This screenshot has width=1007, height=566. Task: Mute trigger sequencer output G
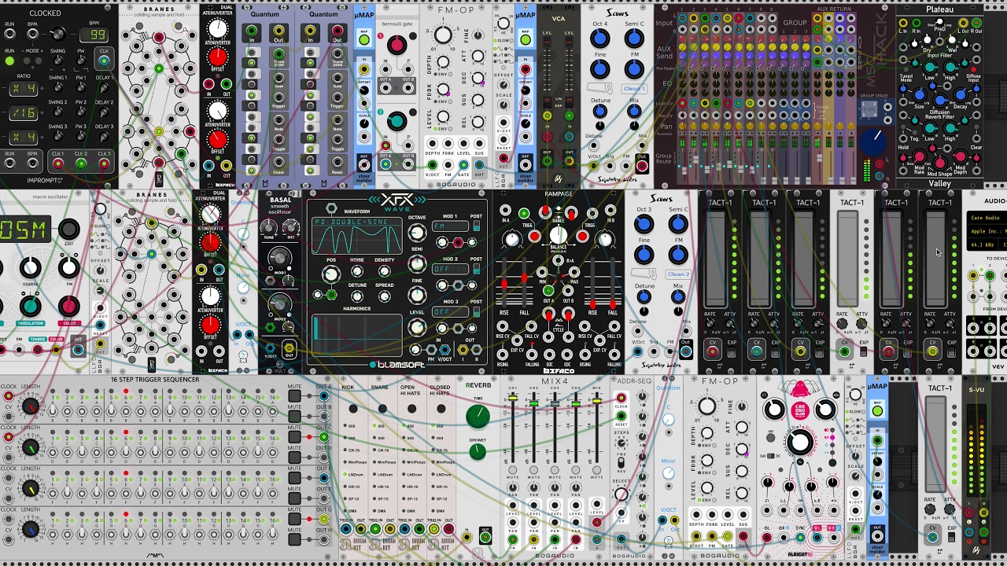[x=294, y=519]
